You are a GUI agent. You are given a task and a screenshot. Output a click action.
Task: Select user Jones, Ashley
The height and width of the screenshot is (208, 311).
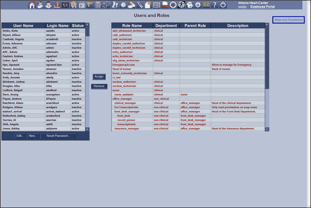(x=44, y=129)
